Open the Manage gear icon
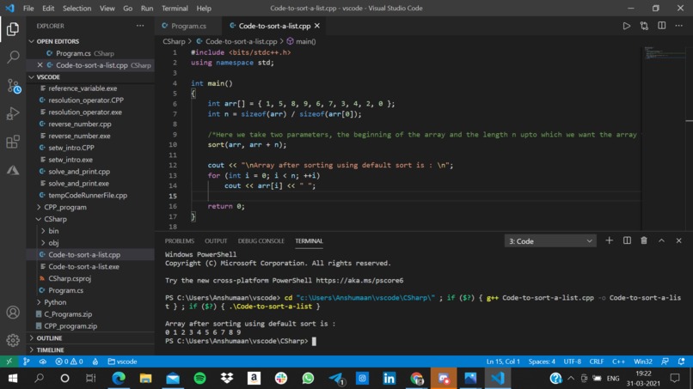 13,340
